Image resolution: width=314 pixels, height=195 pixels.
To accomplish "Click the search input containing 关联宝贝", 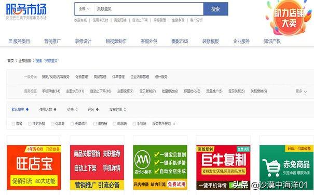I will click(x=149, y=9).
